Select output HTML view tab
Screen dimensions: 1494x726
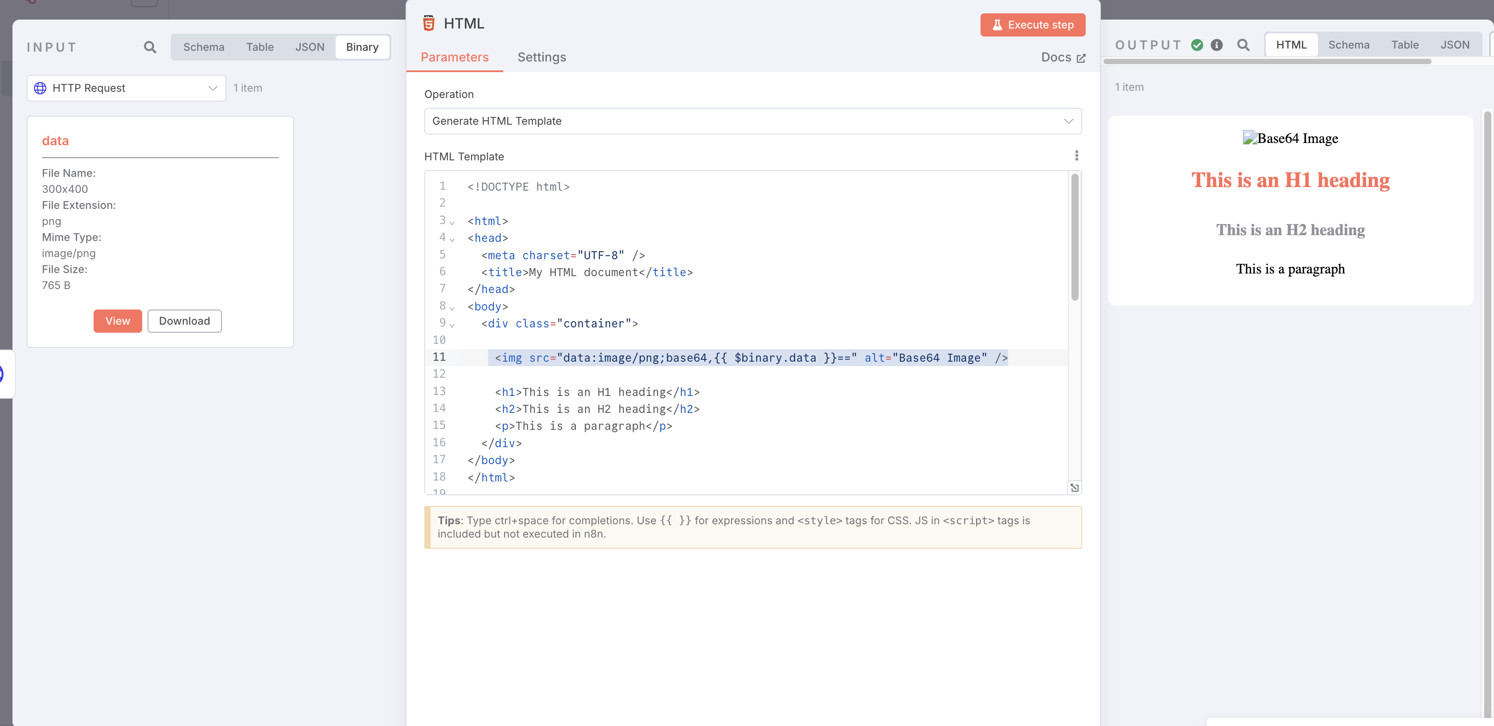[1291, 45]
